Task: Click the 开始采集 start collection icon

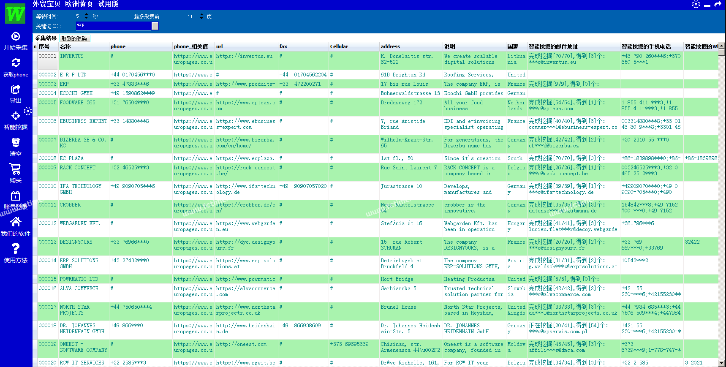Action: tap(16, 37)
